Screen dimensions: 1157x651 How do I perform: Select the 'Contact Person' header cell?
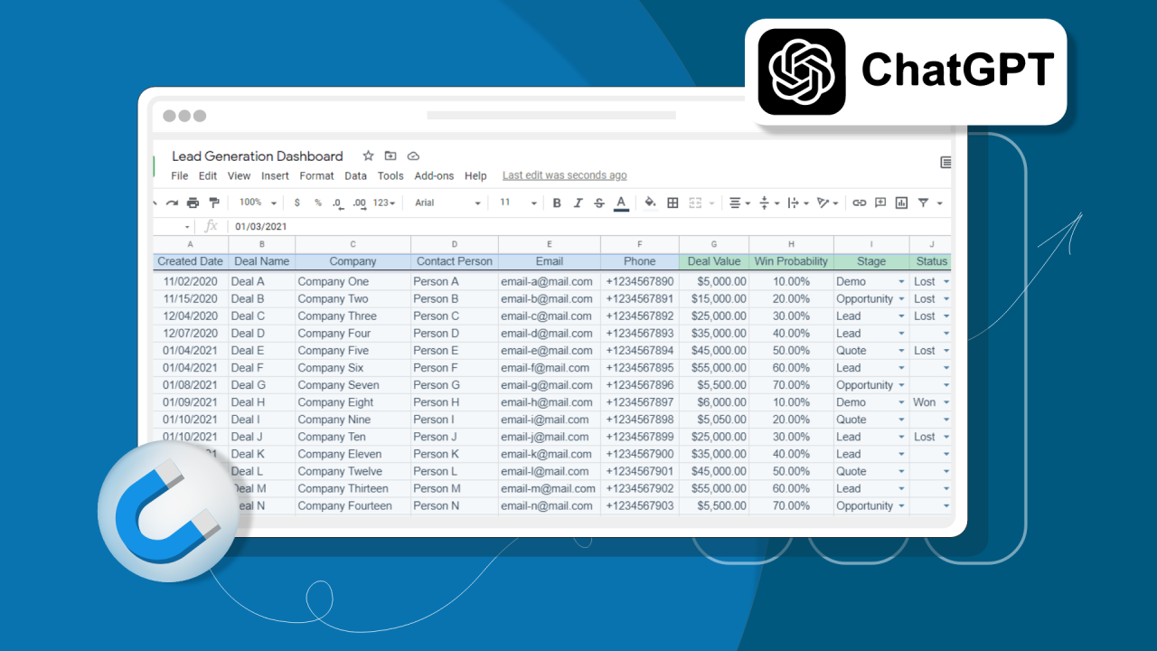[455, 261]
